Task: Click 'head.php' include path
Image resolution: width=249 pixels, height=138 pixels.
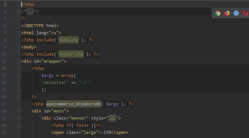Action: pos(69,40)
